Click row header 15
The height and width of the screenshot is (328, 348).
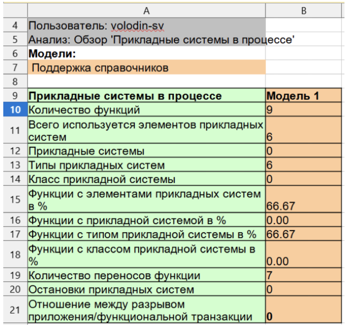15,199
